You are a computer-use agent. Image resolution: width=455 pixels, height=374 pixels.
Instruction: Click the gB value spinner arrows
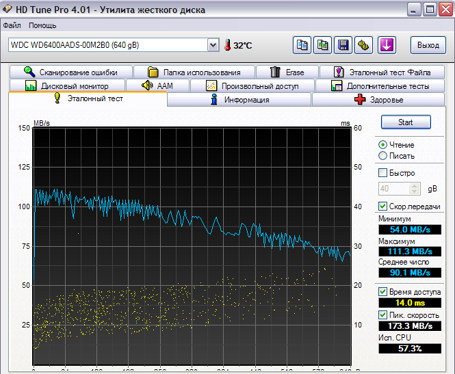pos(415,188)
